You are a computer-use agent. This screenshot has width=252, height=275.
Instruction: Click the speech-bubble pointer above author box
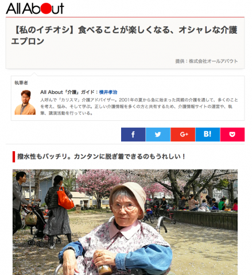tap(34, 74)
